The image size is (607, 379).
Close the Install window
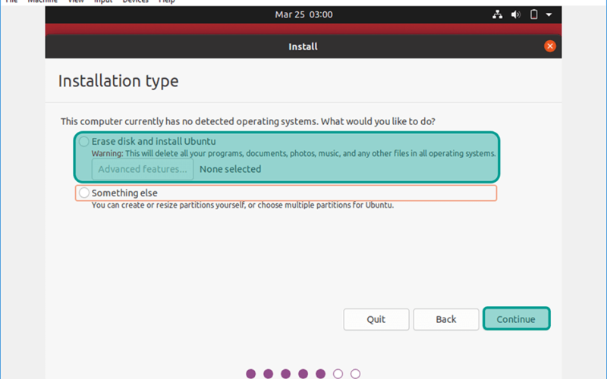pyautogui.click(x=549, y=46)
